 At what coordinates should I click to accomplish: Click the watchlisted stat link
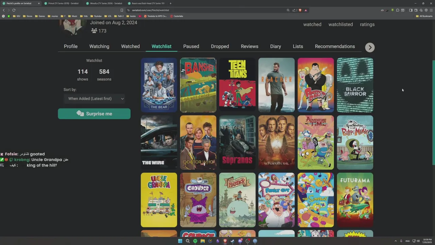pyautogui.click(x=341, y=24)
